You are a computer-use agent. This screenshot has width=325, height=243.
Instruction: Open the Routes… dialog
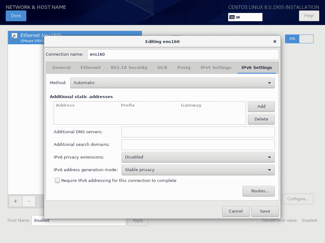point(258,191)
